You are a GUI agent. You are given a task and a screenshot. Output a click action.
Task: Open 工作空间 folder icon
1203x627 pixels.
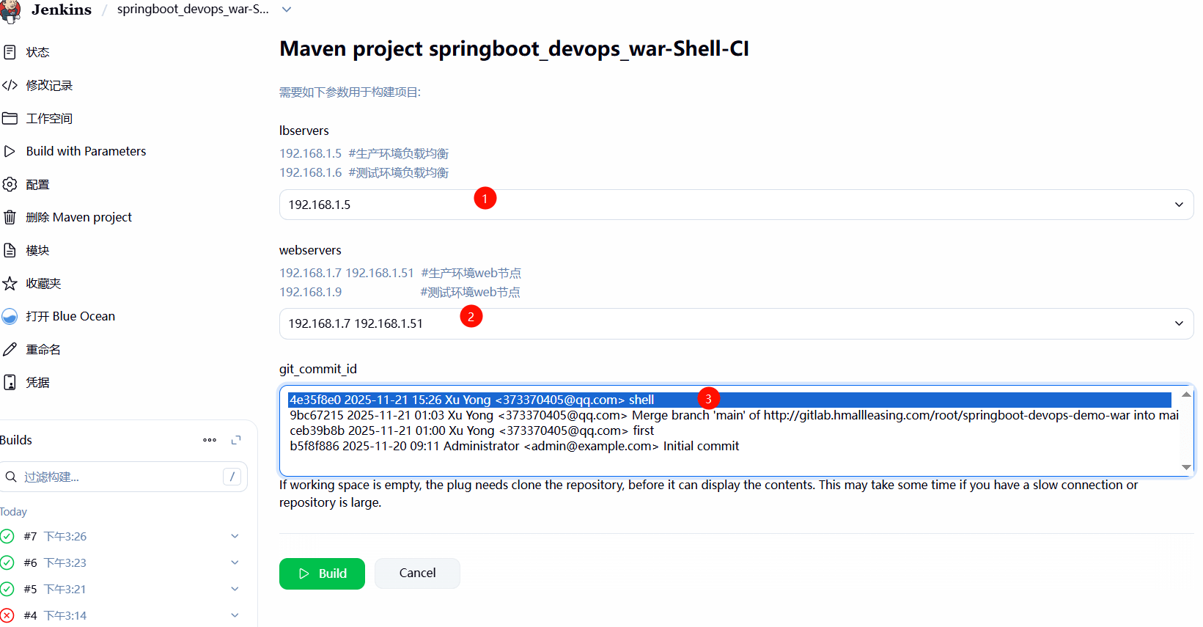point(10,118)
